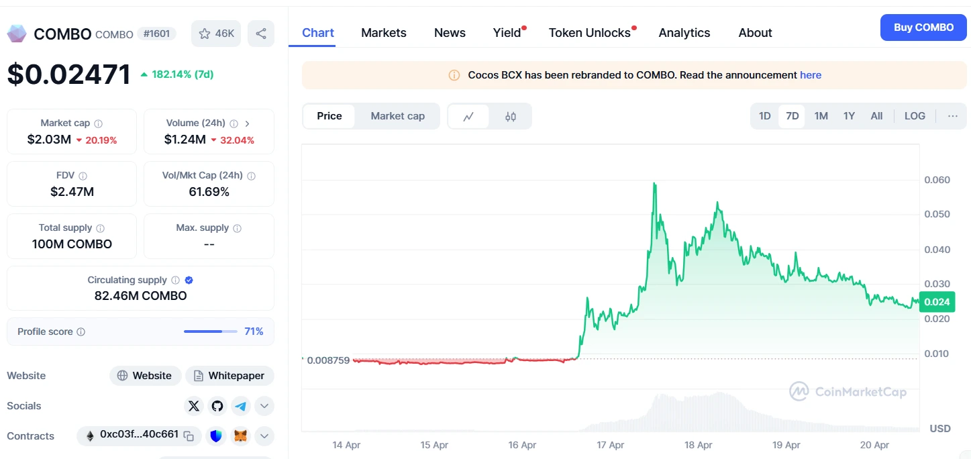Open the Token Unlocks tab
The width and height of the screenshot is (971, 459).
point(590,33)
